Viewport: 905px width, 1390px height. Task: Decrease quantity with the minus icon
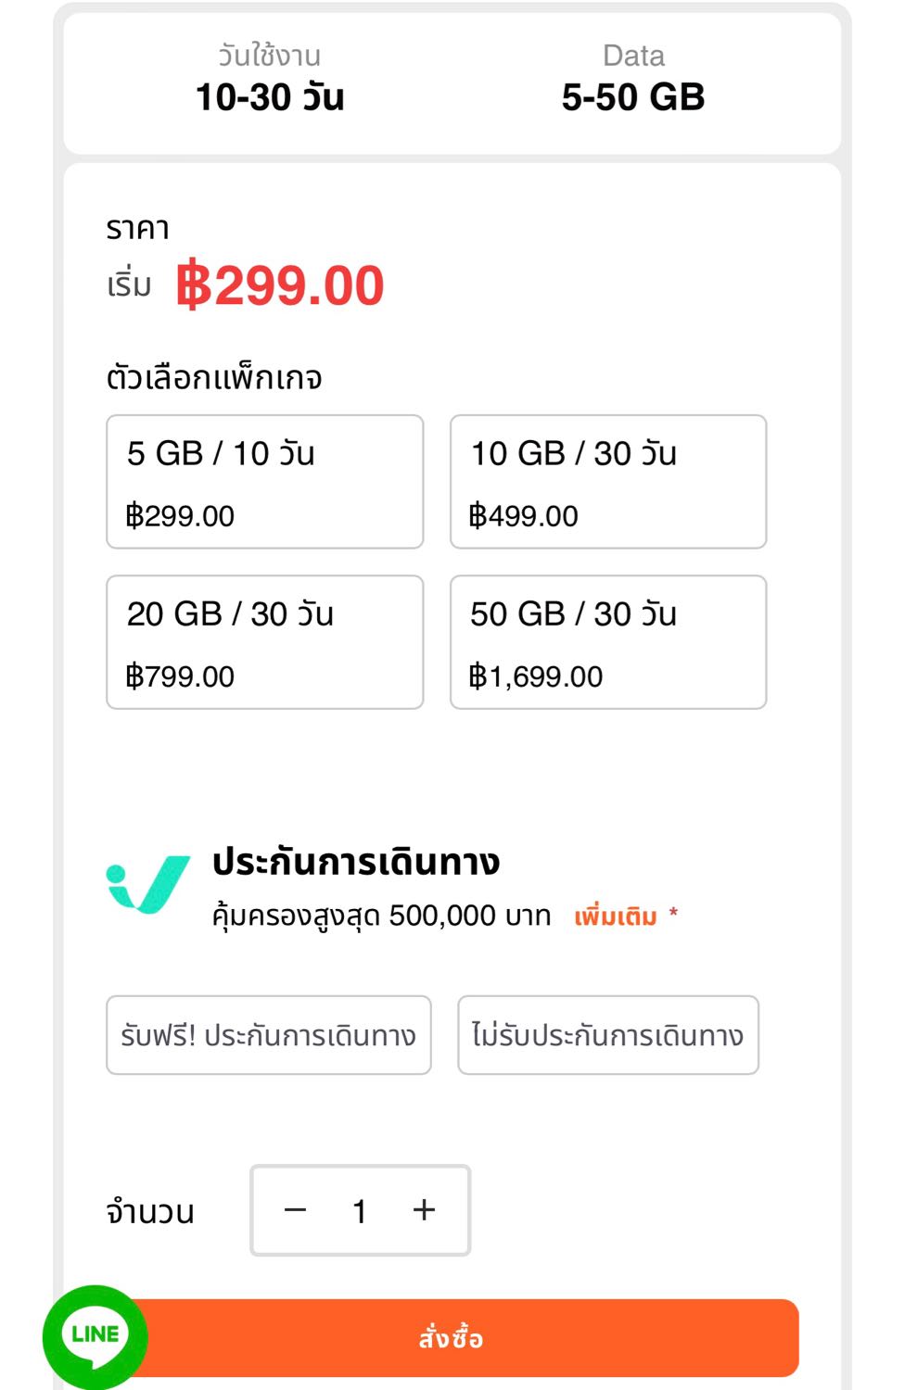click(295, 1210)
